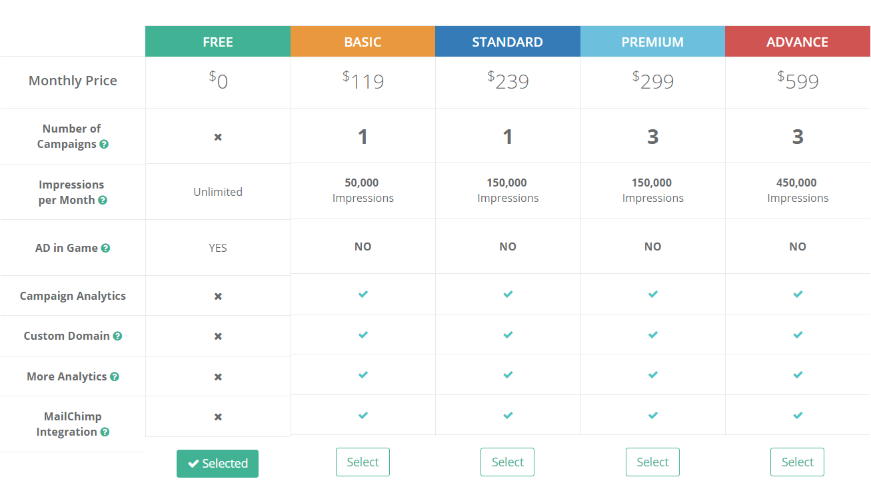This screenshot has width=871, height=493.
Task: Click the ADVANCE plan MailChimp Integration checkmark
Action: pos(798,415)
